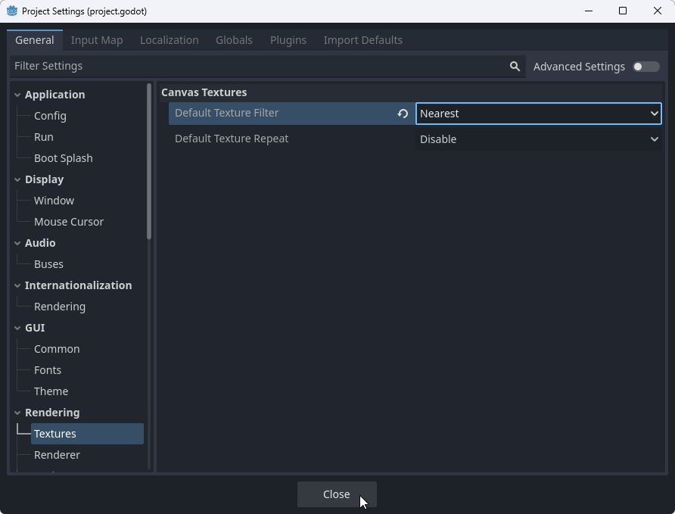This screenshot has width=675, height=514.
Task: Select the Mouse Cursor settings item
Action: click(68, 222)
